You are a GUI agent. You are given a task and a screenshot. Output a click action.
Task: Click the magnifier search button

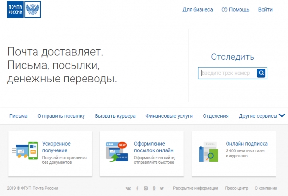[261, 73]
